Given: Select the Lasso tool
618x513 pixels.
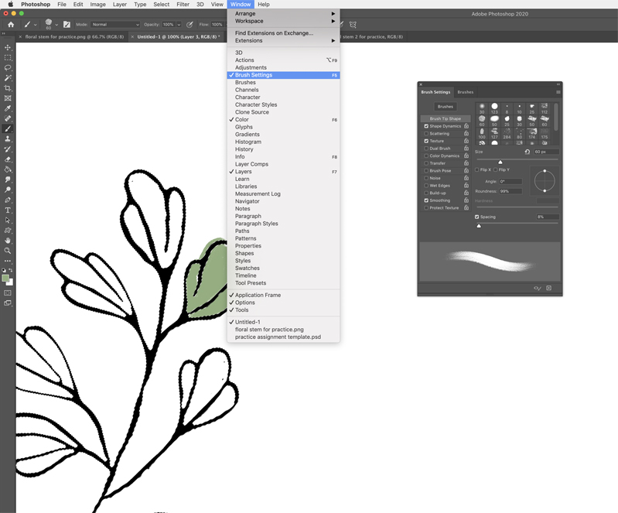Looking at the screenshot, I should click(x=8, y=68).
